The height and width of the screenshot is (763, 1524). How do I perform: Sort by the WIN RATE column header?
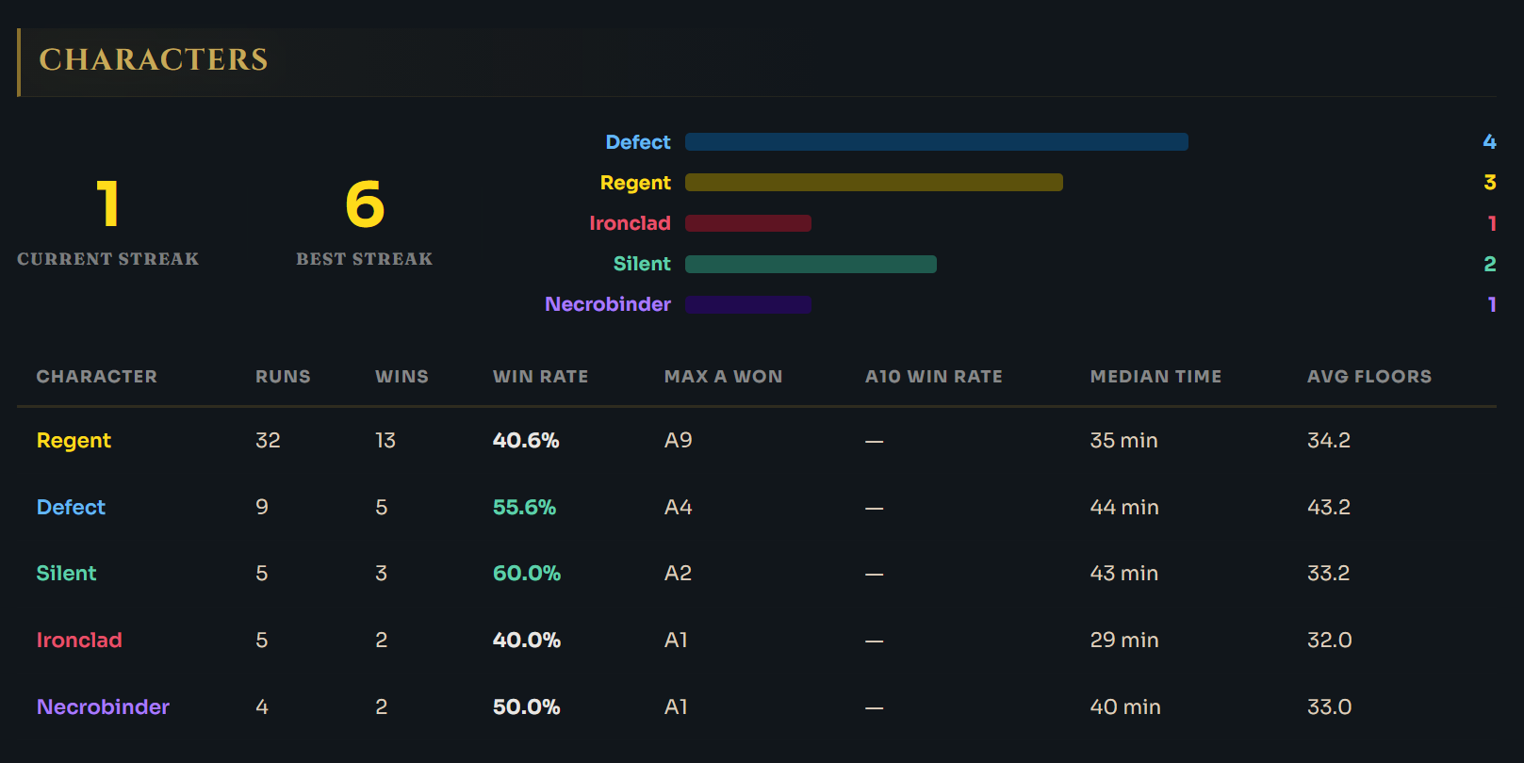540,377
